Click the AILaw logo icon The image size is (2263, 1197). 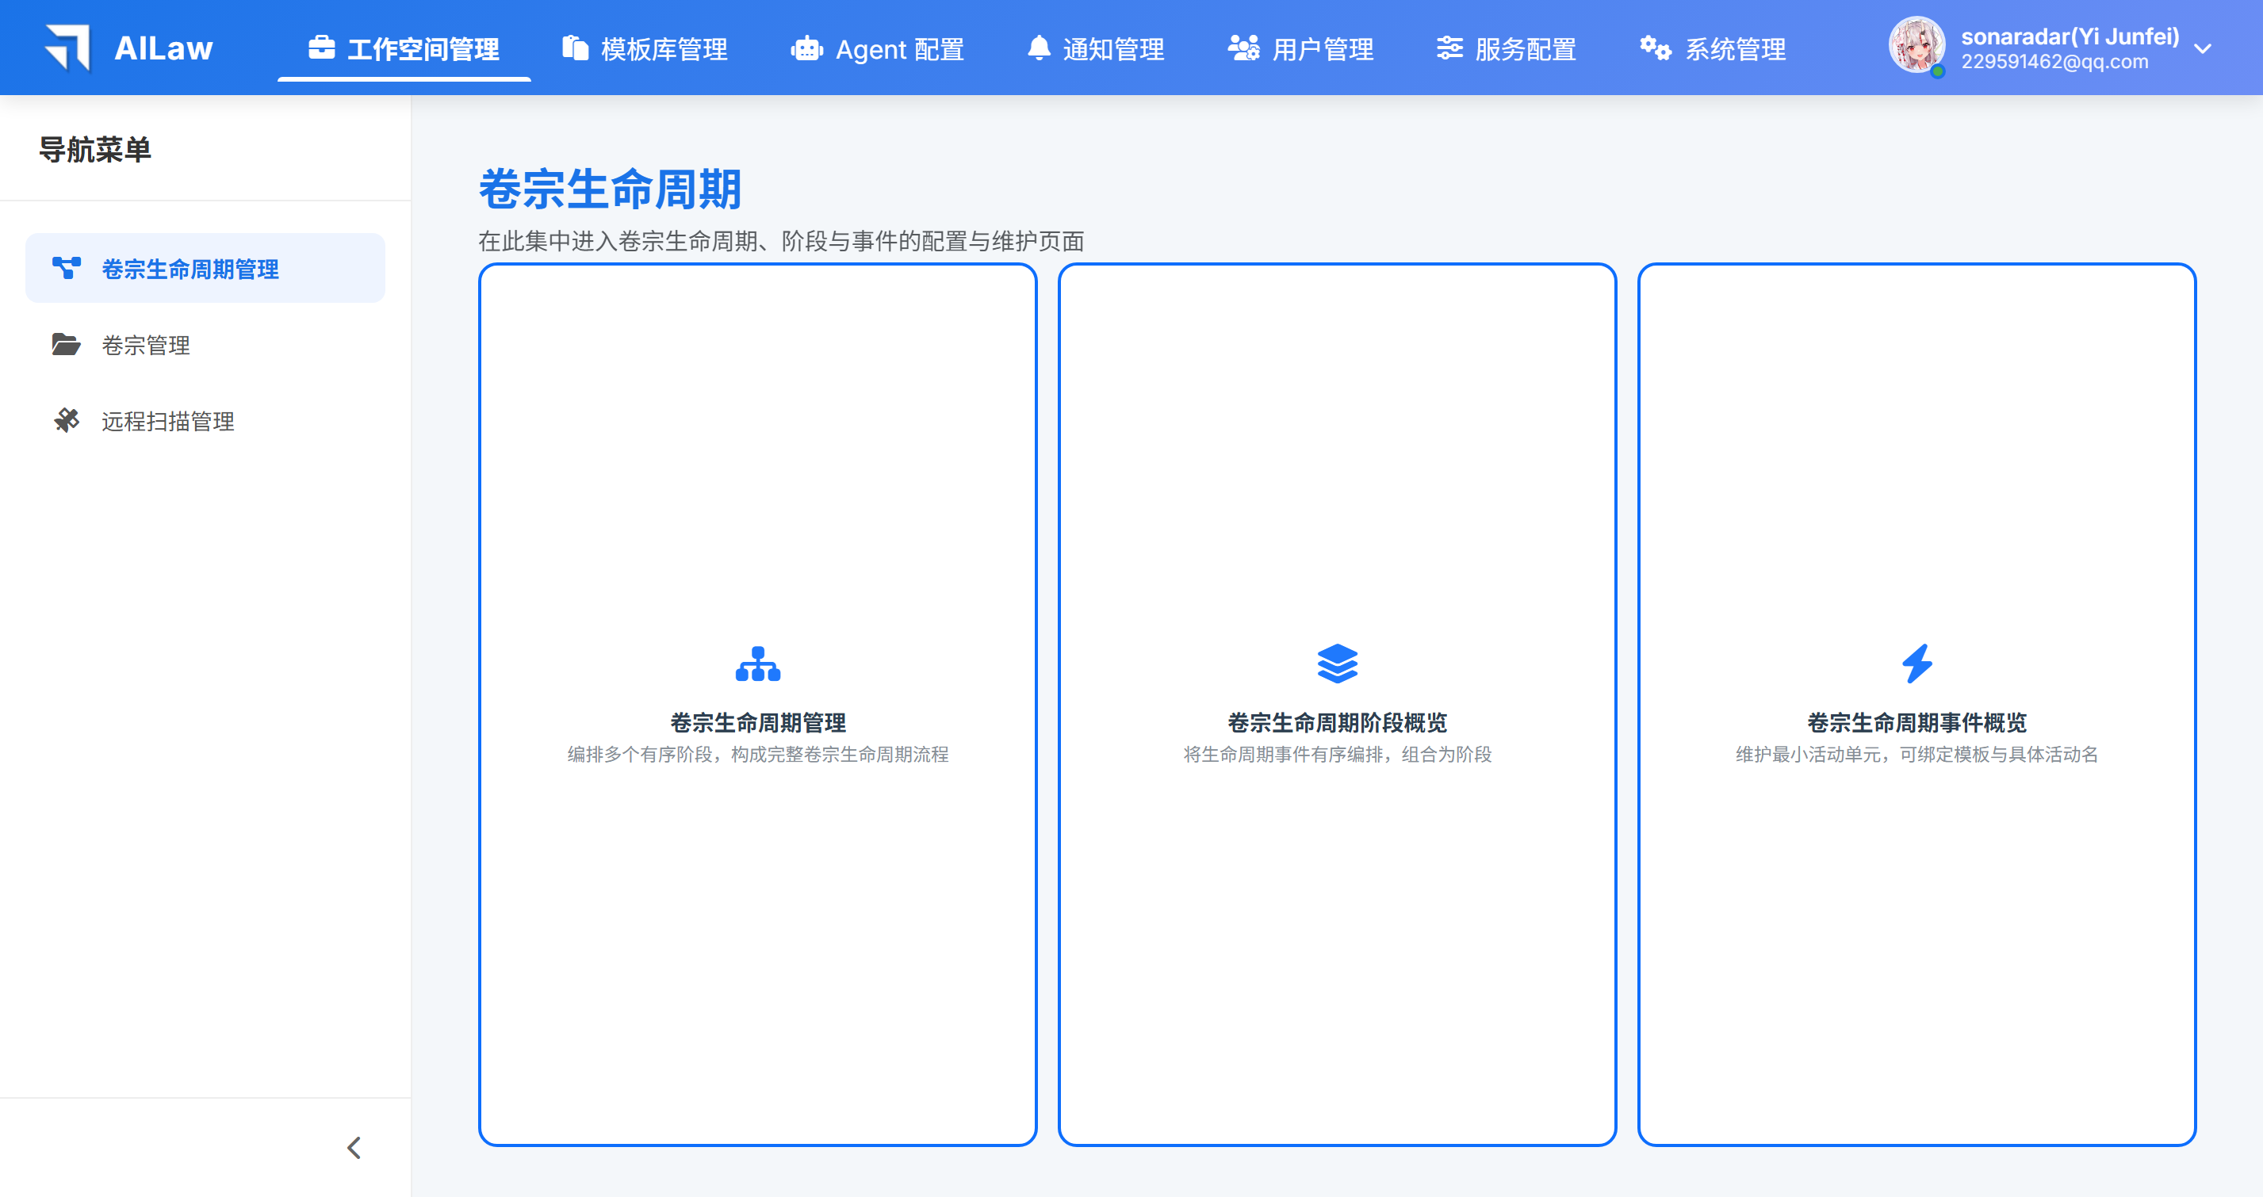[68, 48]
